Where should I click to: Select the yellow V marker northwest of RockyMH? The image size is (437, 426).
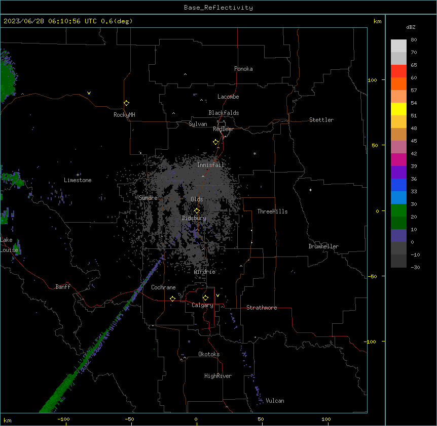89,93
